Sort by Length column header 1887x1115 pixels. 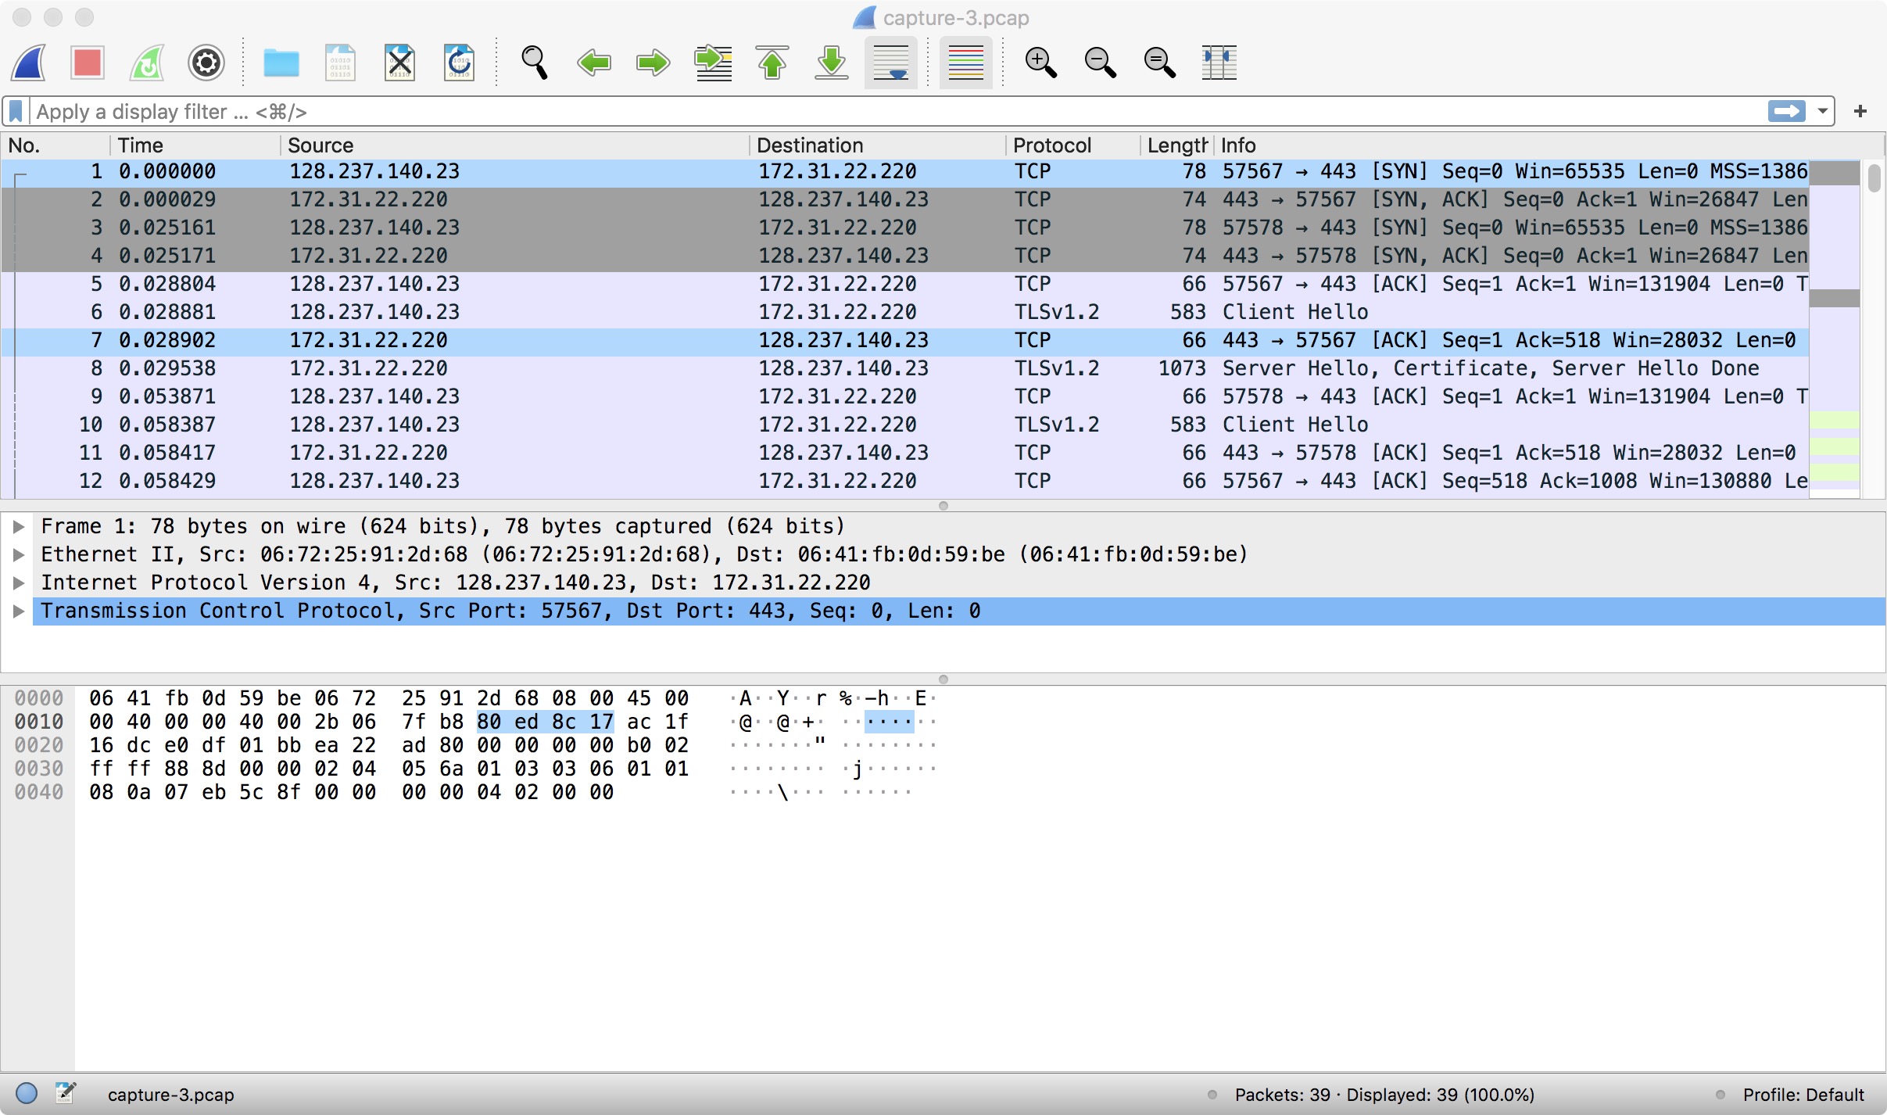1177,145
